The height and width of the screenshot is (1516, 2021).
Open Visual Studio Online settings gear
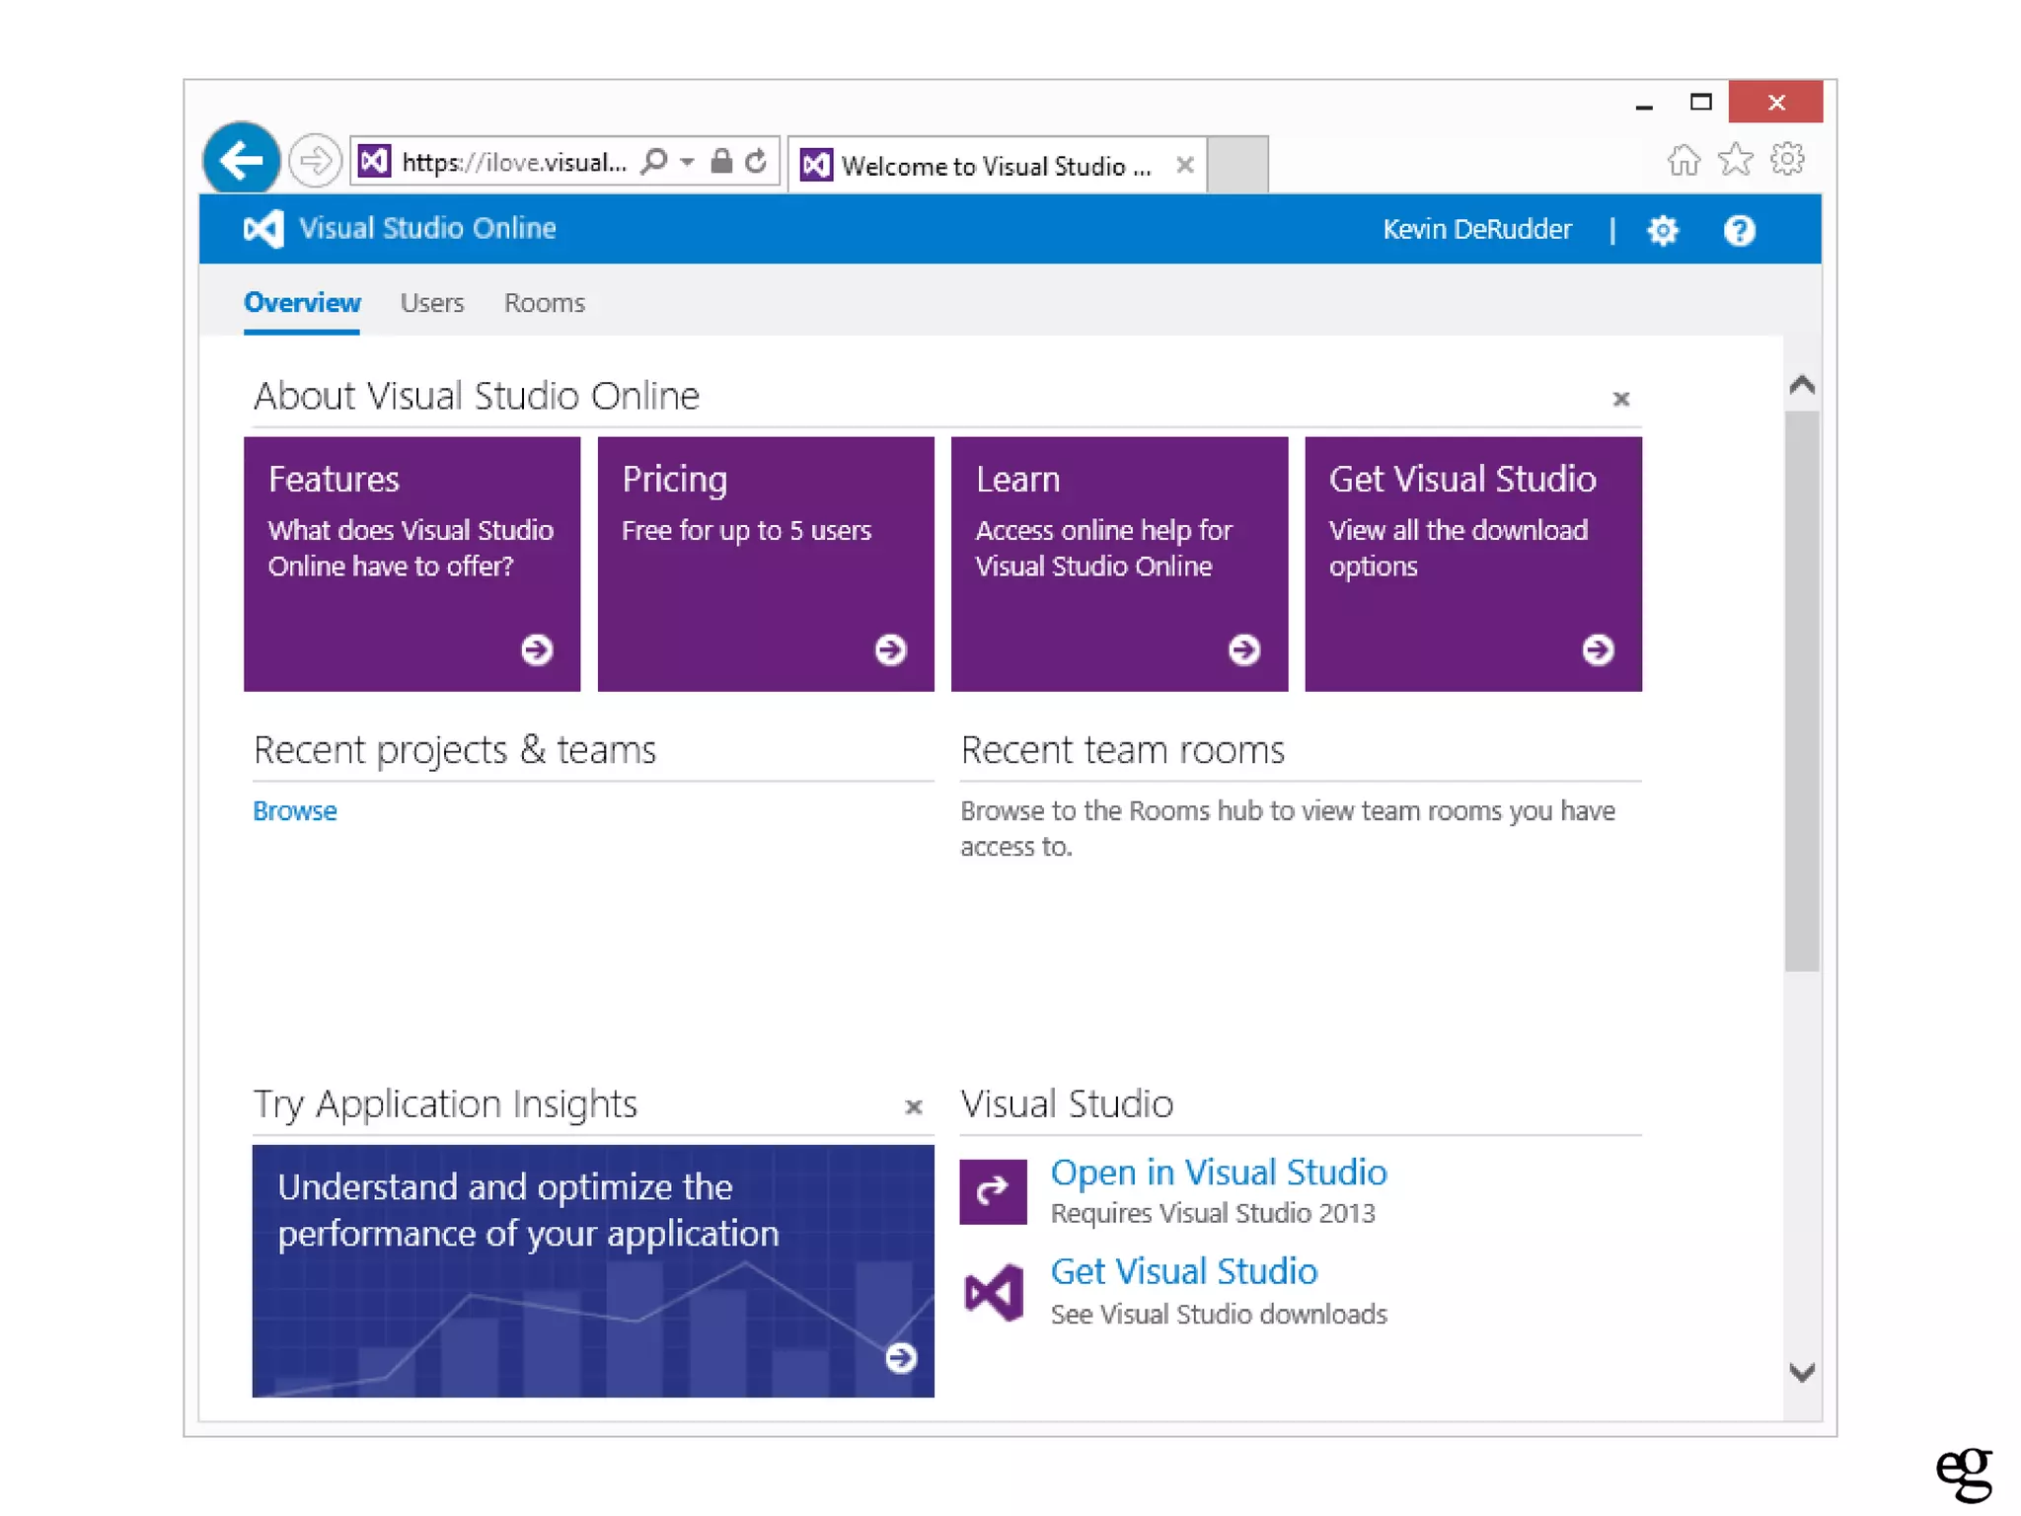1663,230
